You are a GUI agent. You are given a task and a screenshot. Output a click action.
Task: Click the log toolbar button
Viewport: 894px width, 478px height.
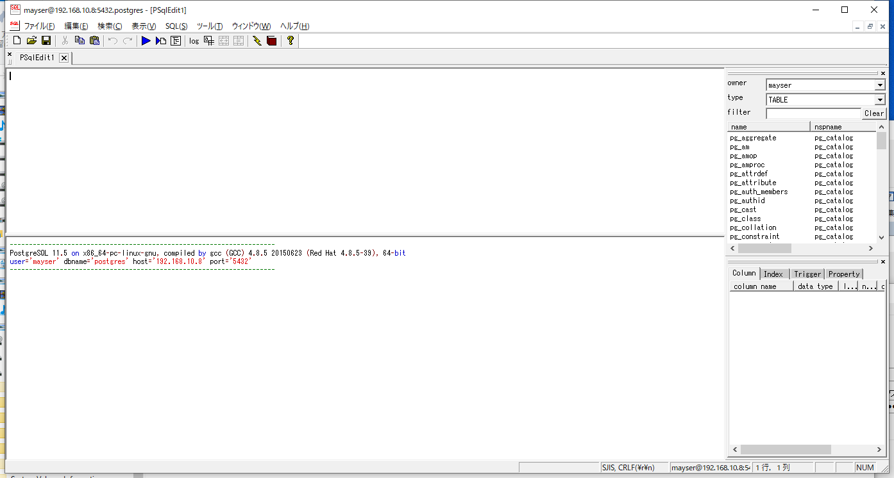[x=194, y=40]
